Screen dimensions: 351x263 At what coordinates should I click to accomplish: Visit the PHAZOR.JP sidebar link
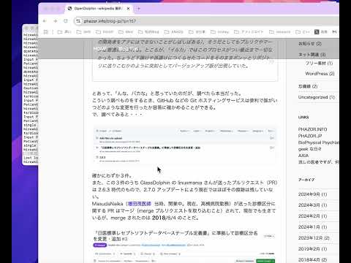[x=310, y=136]
